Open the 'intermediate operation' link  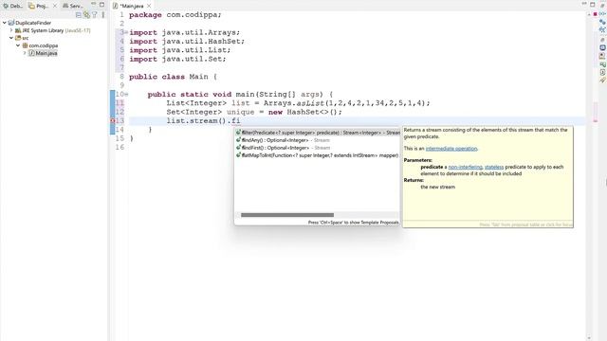[x=451, y=149]
